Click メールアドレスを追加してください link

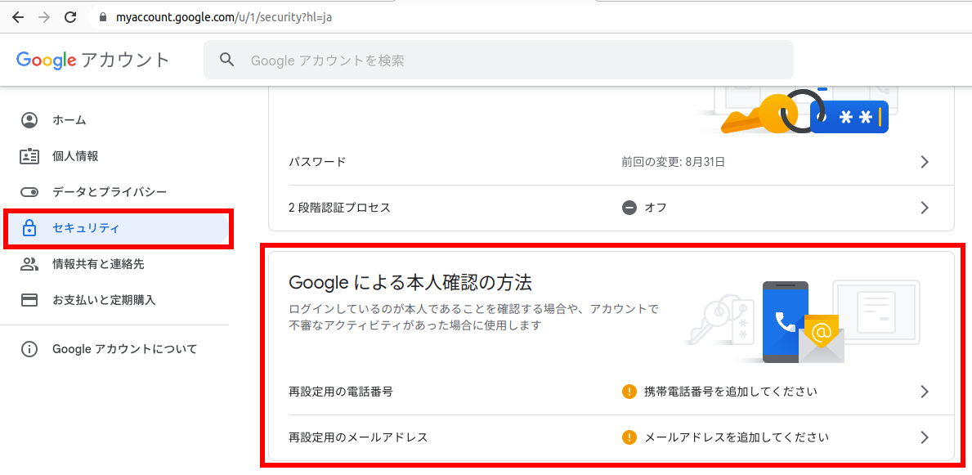click(736, 437)
